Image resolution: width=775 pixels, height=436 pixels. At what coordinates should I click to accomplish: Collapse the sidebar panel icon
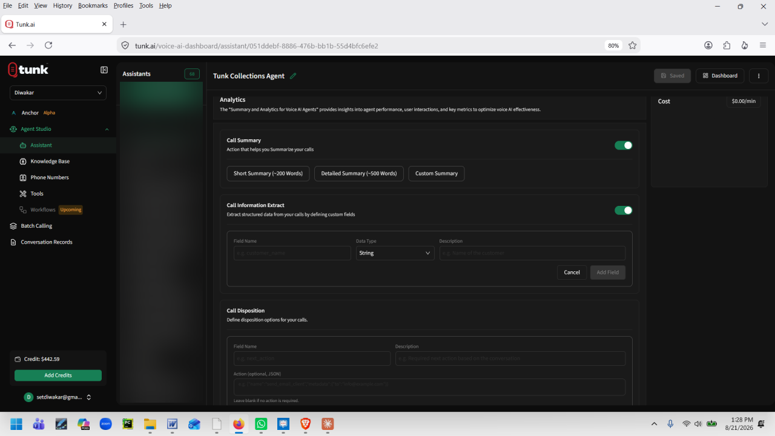(104, 70)
